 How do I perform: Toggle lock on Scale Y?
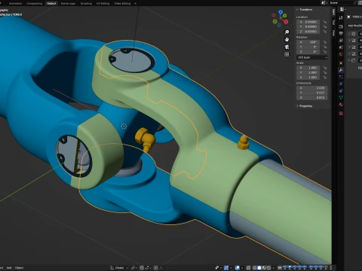click(x=325, y=72)
